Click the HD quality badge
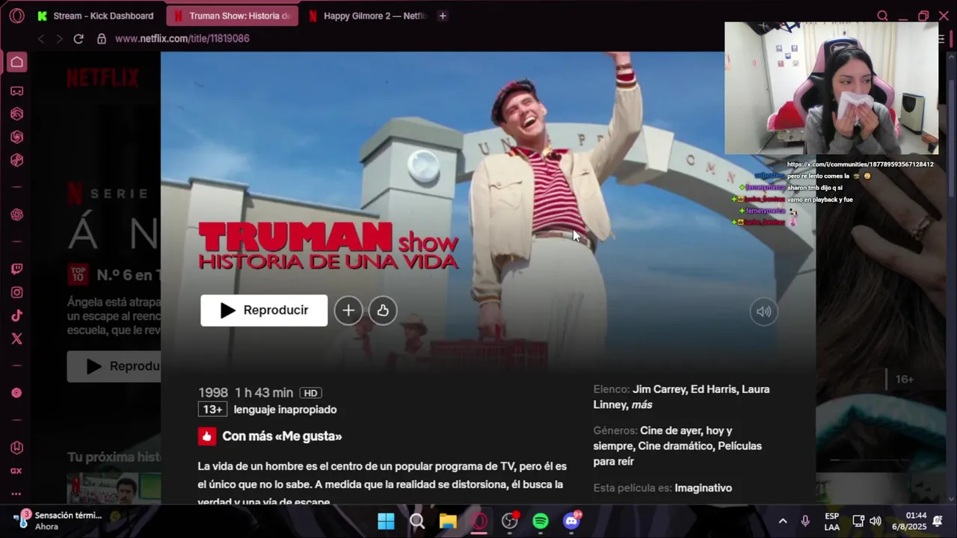 (311, 393)
